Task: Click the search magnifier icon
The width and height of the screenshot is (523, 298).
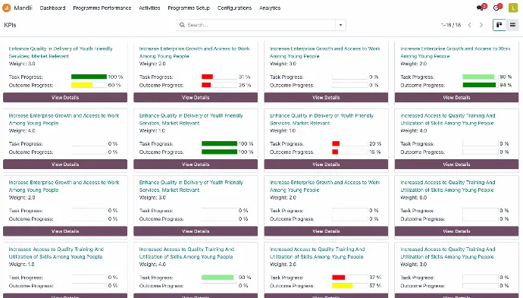Action: pyautogui.click(x=182, y=25)
